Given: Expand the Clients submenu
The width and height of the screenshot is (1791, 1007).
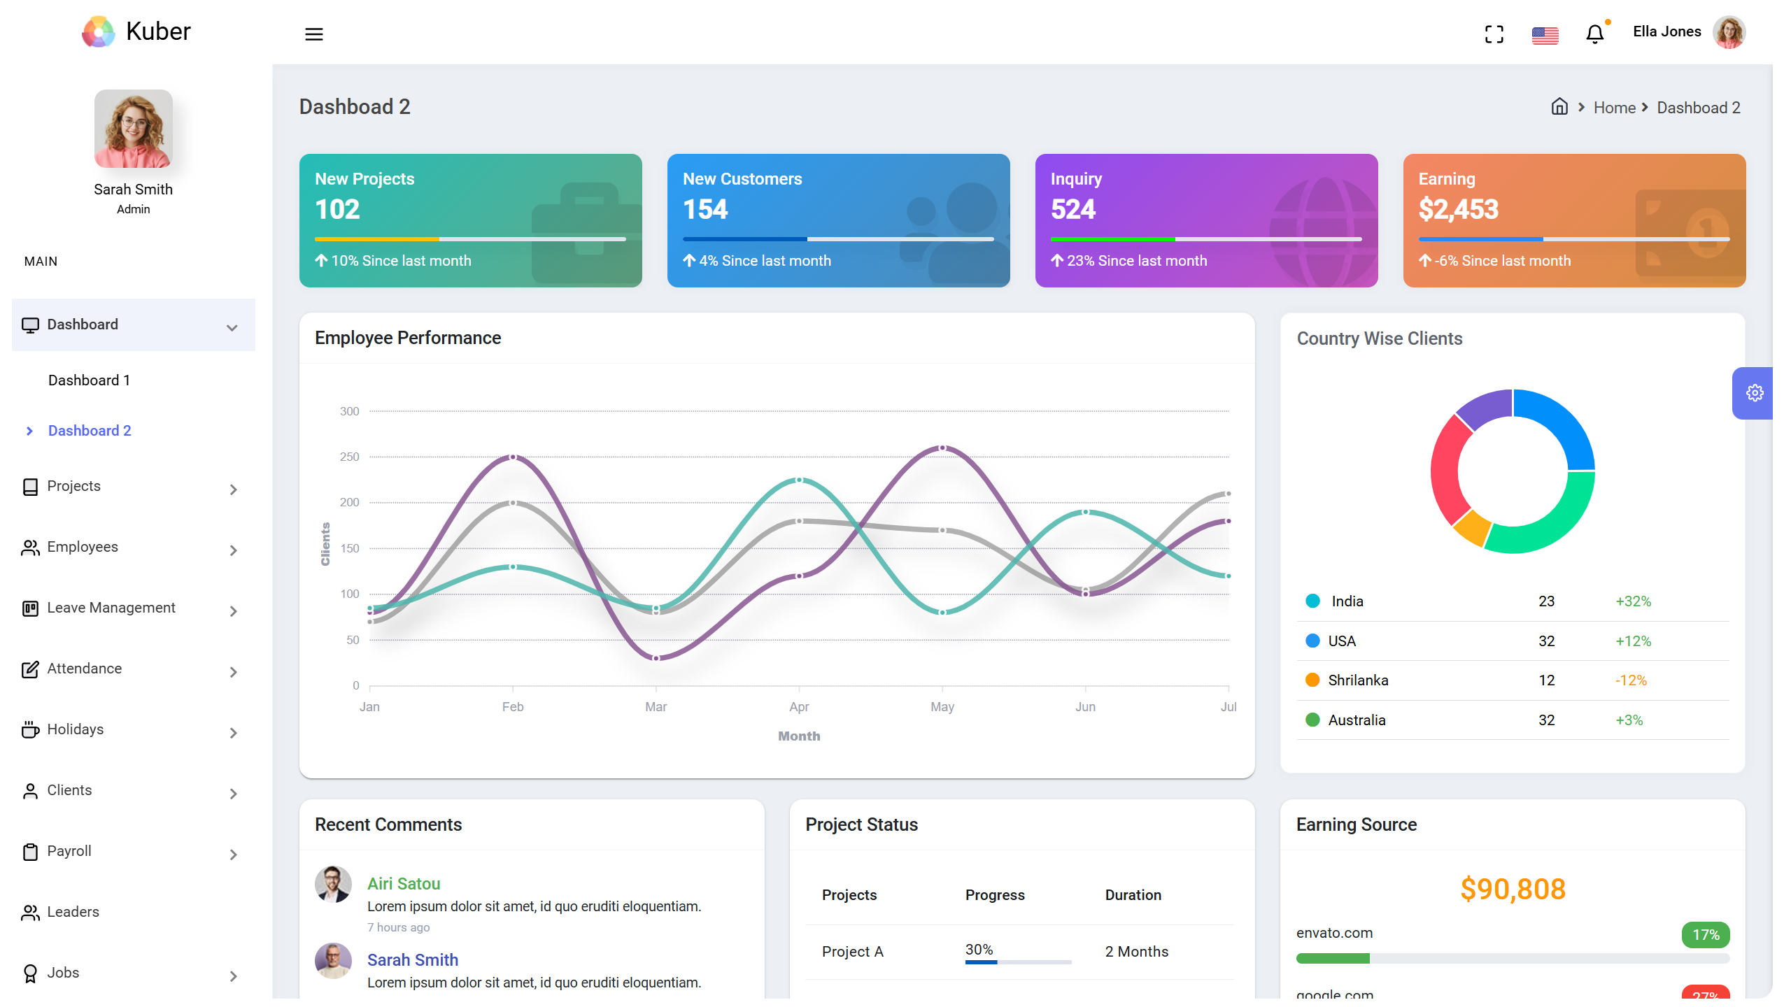Looking at the screenshot, I should tap(232, 792).
